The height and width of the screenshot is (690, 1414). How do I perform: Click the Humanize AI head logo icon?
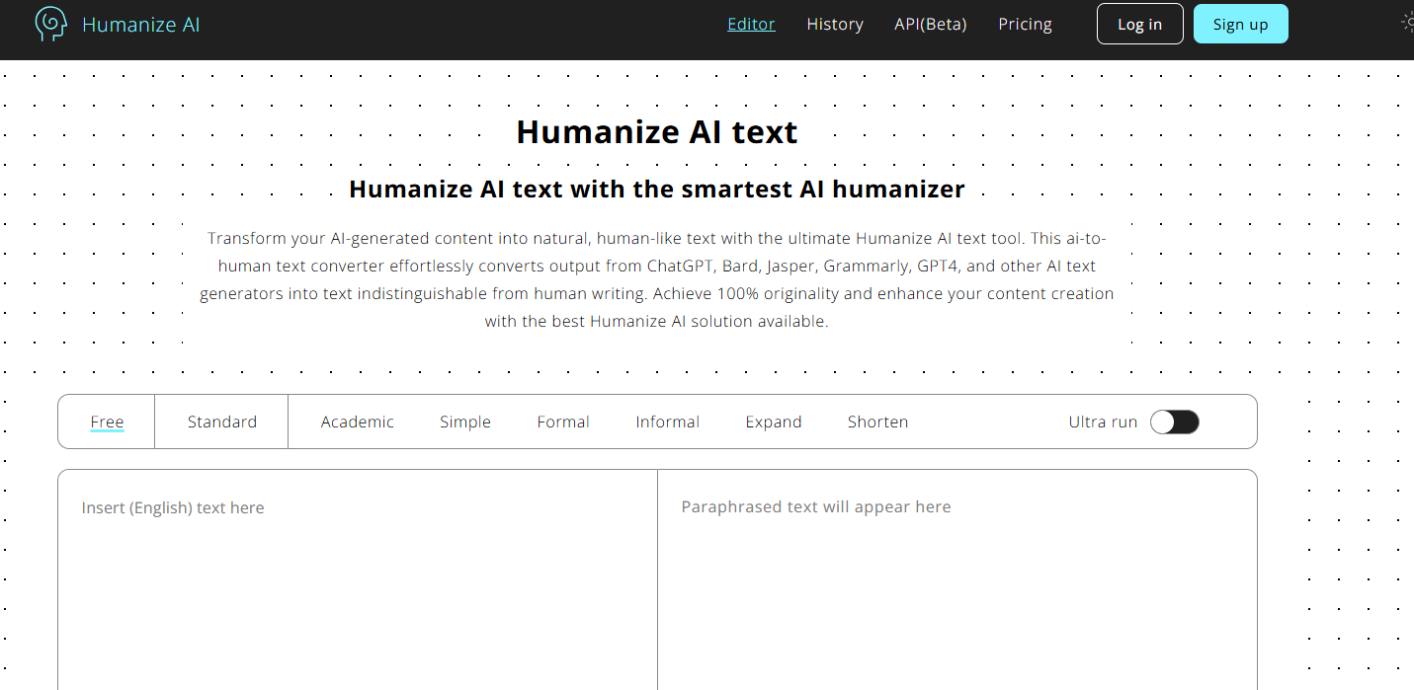(x=50, y=24)
